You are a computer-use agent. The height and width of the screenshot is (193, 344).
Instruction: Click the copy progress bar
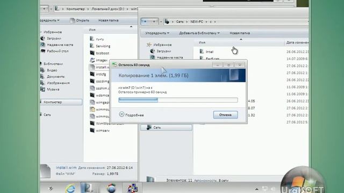click(178, 100)
